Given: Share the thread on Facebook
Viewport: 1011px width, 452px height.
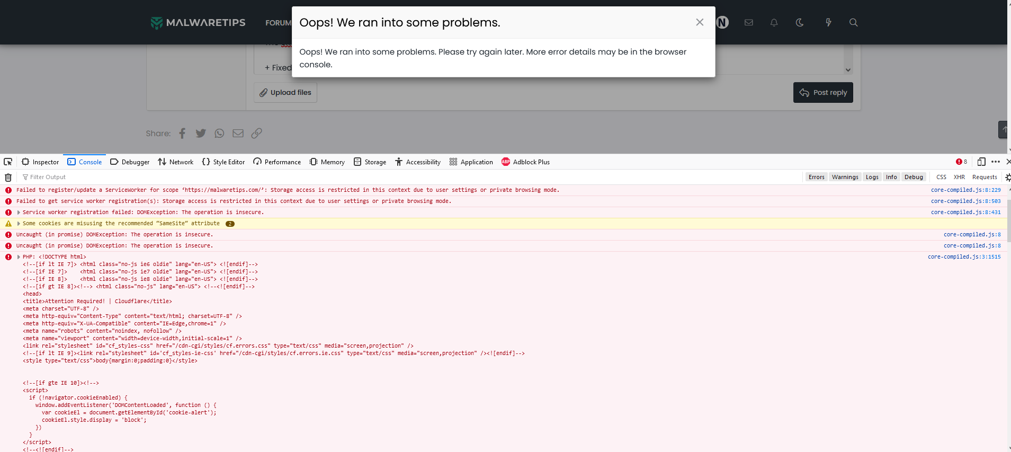Looking at the screenshot, I should coord(182,134).
